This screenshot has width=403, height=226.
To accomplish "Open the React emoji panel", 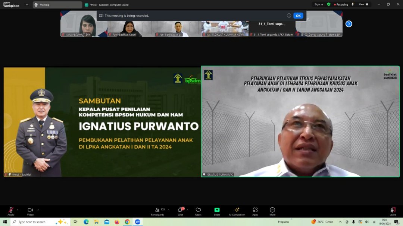I will [x=198, y=211].
